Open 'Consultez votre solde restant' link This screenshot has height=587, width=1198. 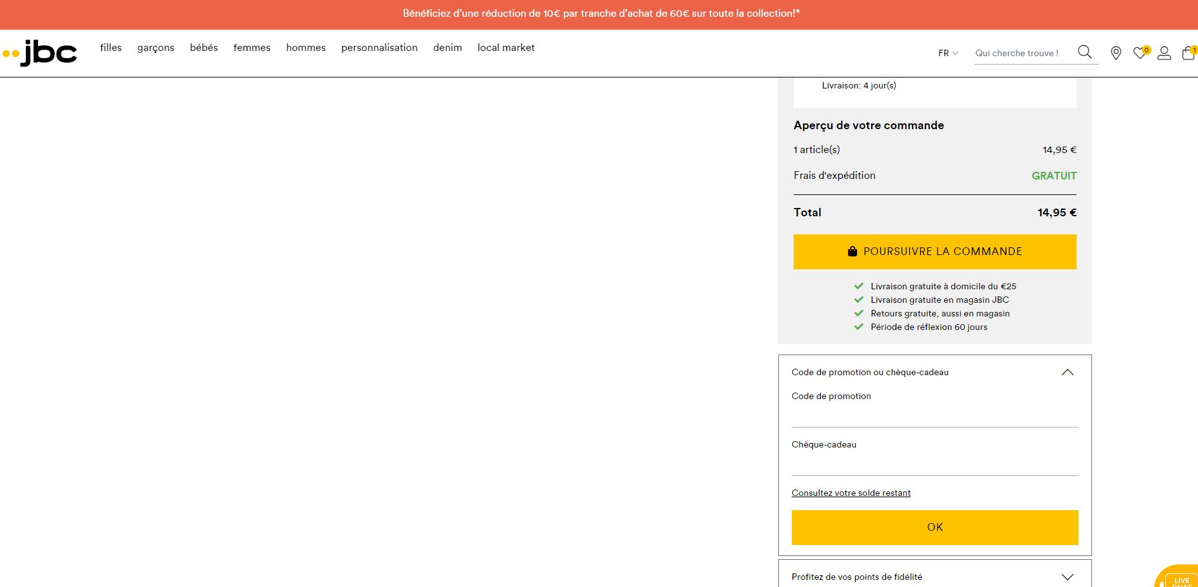coord(851,493)
